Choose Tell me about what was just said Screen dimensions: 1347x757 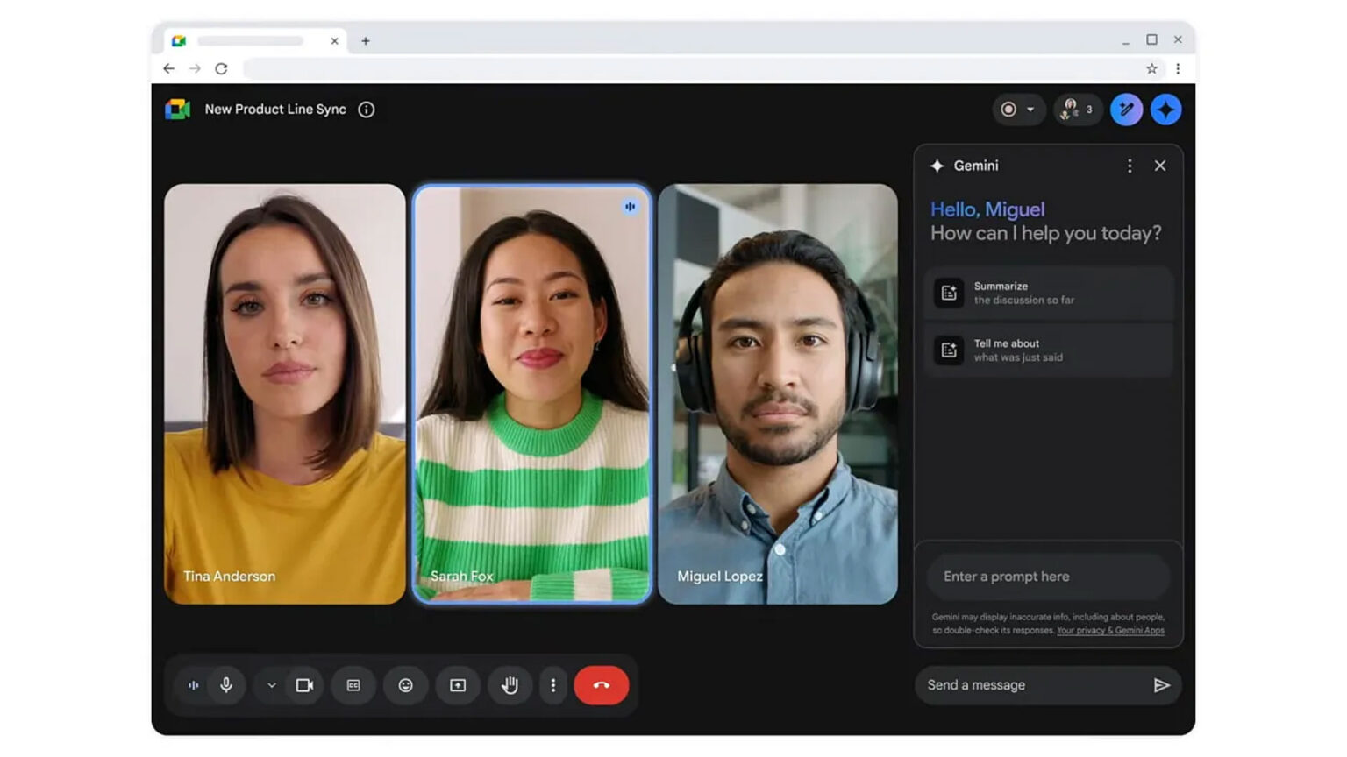(x=1048, y=350)
